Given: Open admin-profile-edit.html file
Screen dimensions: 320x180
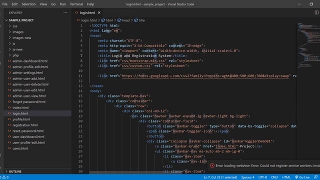Looking at the screenshot, I should pyautogui.click(x=30, y=66).
